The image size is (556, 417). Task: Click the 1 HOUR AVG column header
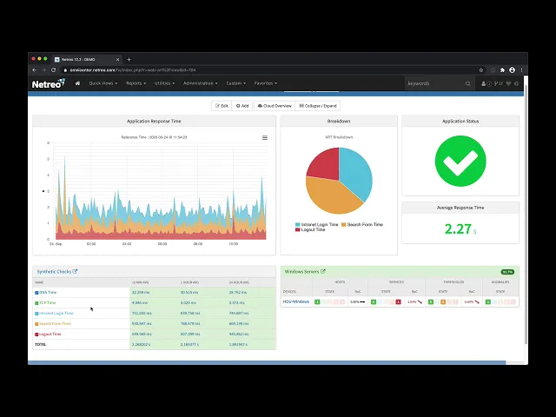click(189, 282)
